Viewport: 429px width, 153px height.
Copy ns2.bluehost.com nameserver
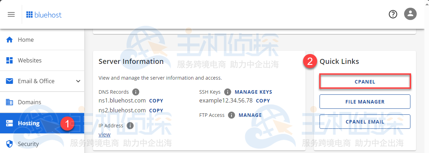(x=156, y=111)
